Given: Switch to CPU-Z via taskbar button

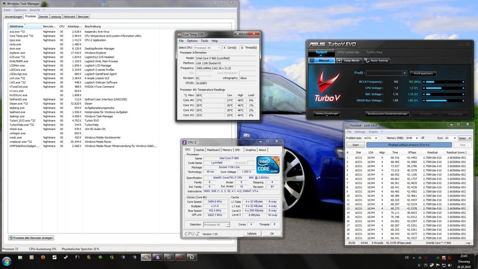Looking at the screenshot, I should pyautogui.click(x=158, y=257).
